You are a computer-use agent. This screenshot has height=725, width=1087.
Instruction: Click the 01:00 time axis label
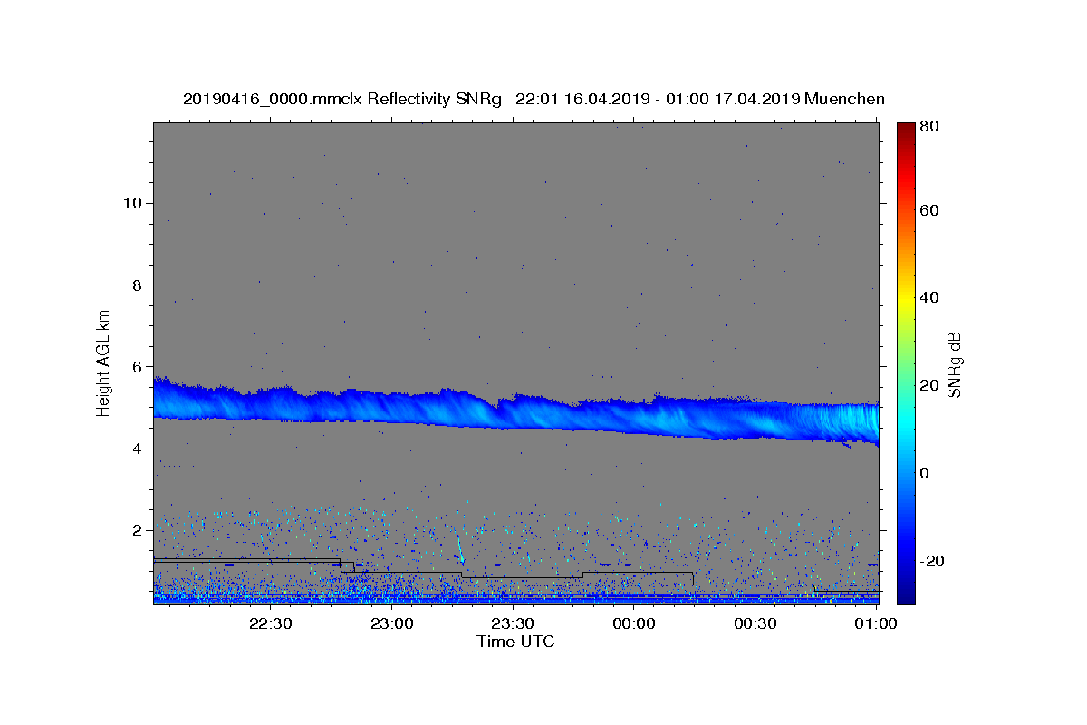pos(877,623)
